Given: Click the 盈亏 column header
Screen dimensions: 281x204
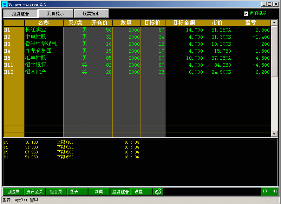Looking at the screenshot, I should [x=251, y=23].
